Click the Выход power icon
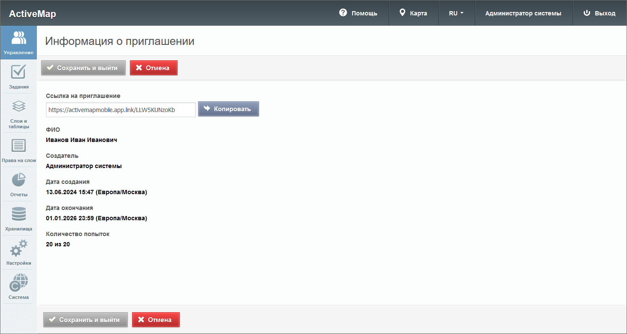627x334 pixels. 587,13
